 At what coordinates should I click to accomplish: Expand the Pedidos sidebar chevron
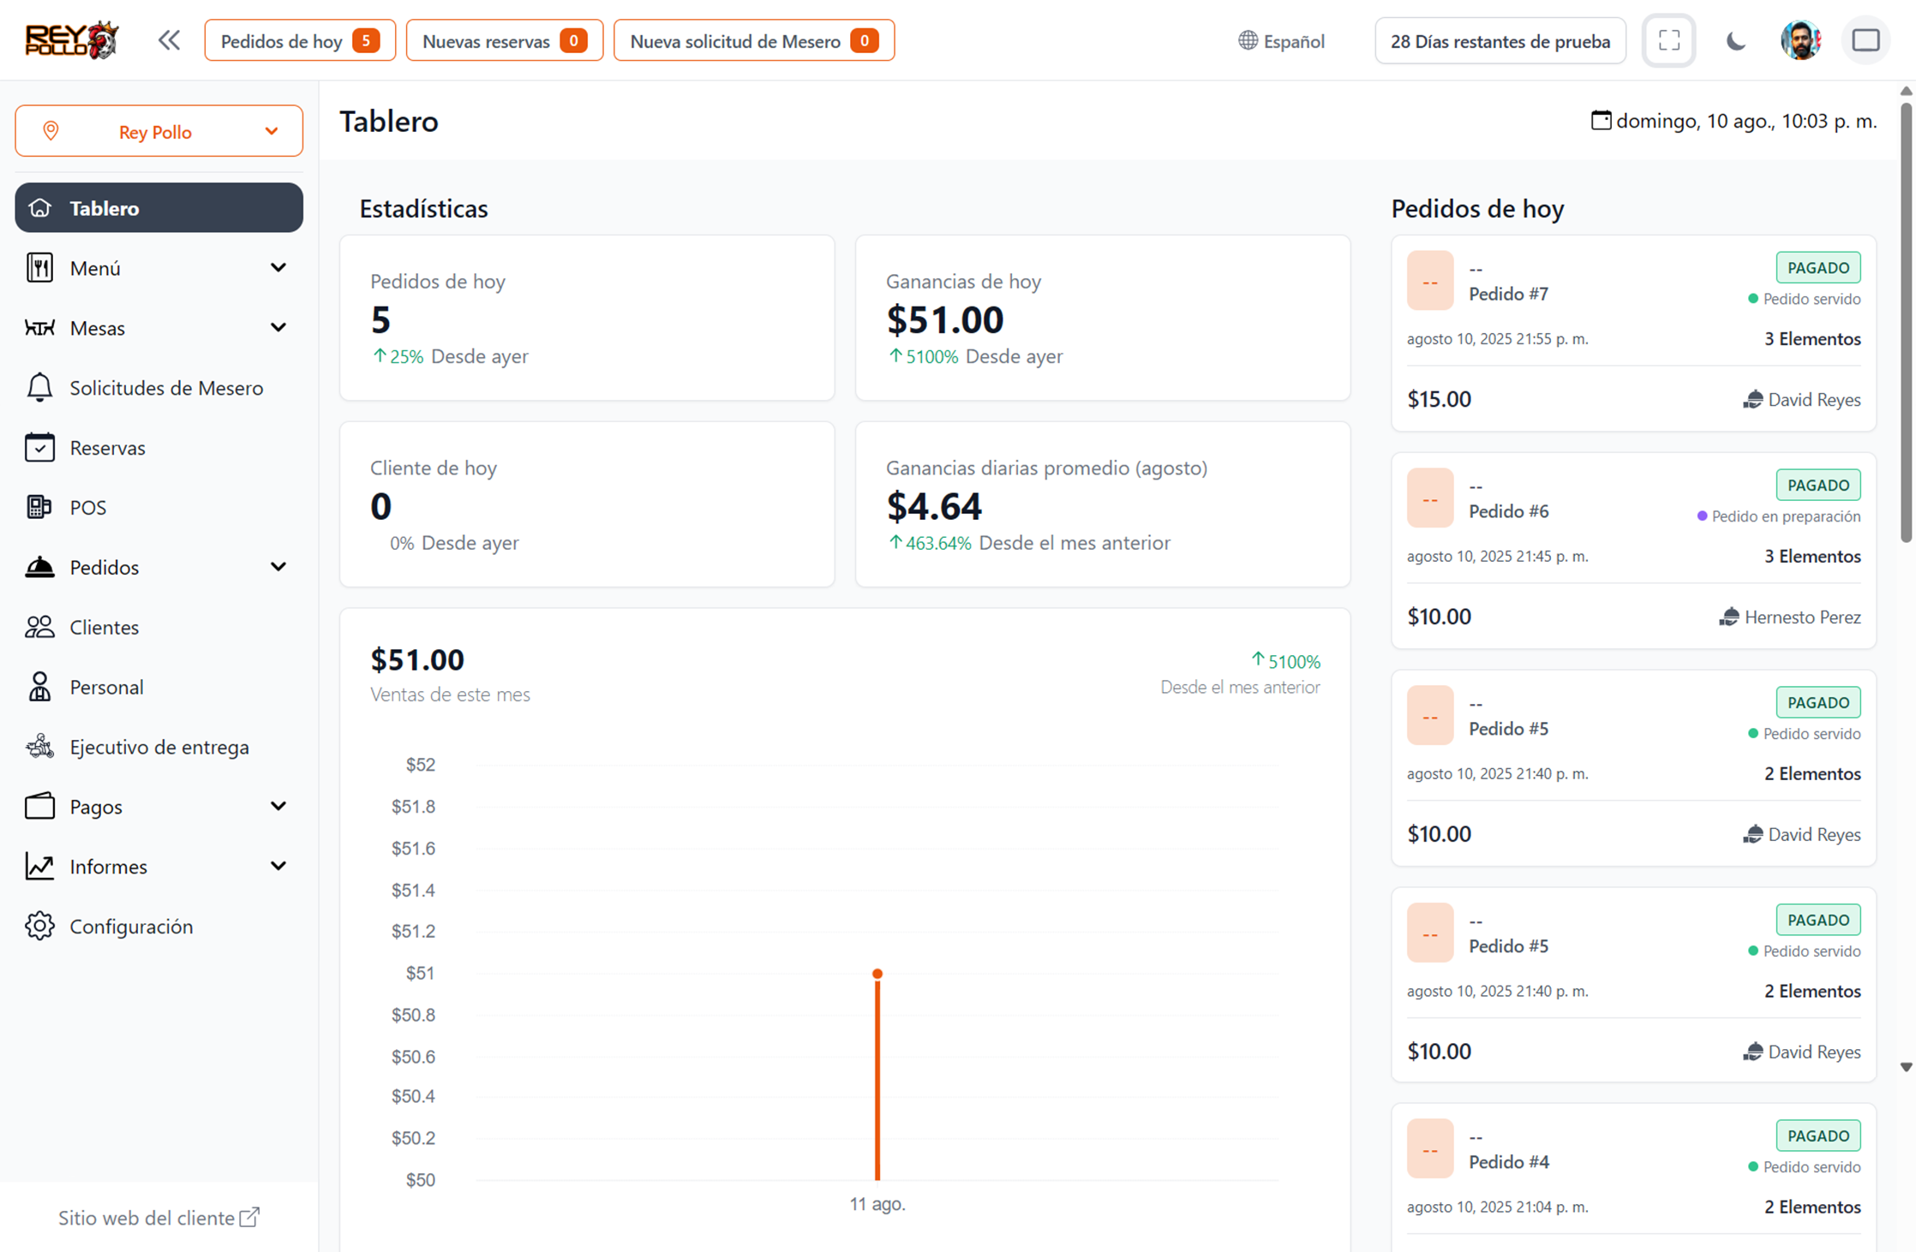point(278,567)
